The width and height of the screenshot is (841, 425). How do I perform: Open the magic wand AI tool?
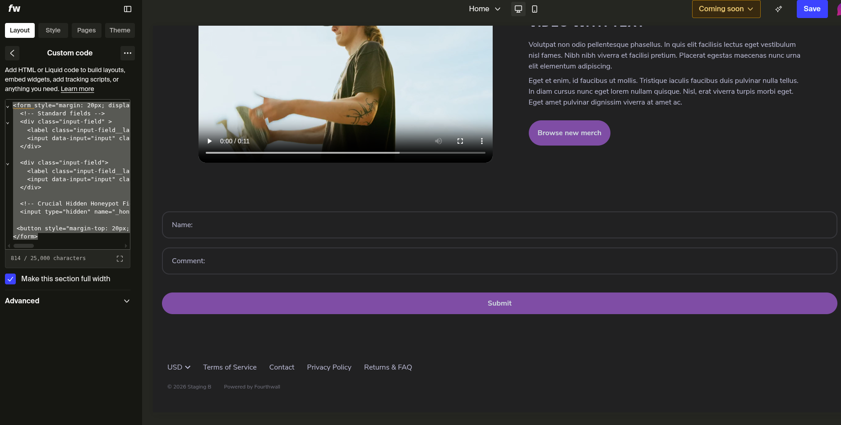pos(779,9)
